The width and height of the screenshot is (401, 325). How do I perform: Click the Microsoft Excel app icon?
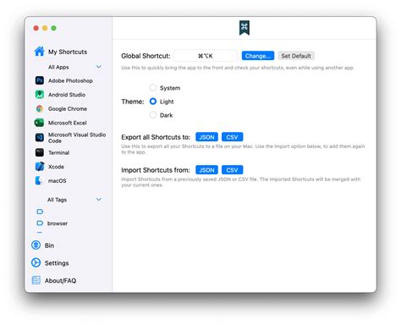pos(39,123)
